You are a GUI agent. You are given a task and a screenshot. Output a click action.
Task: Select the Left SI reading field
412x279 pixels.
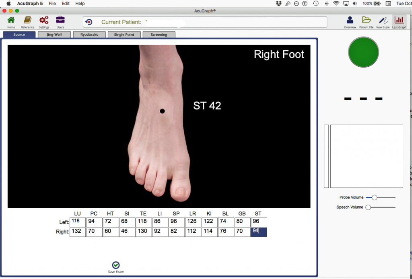(x=127, y=222)
